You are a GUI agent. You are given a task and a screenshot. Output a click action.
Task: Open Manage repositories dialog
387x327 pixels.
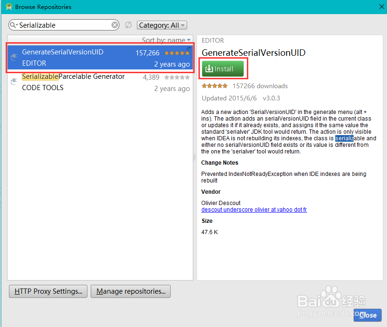tap(131, 291)
